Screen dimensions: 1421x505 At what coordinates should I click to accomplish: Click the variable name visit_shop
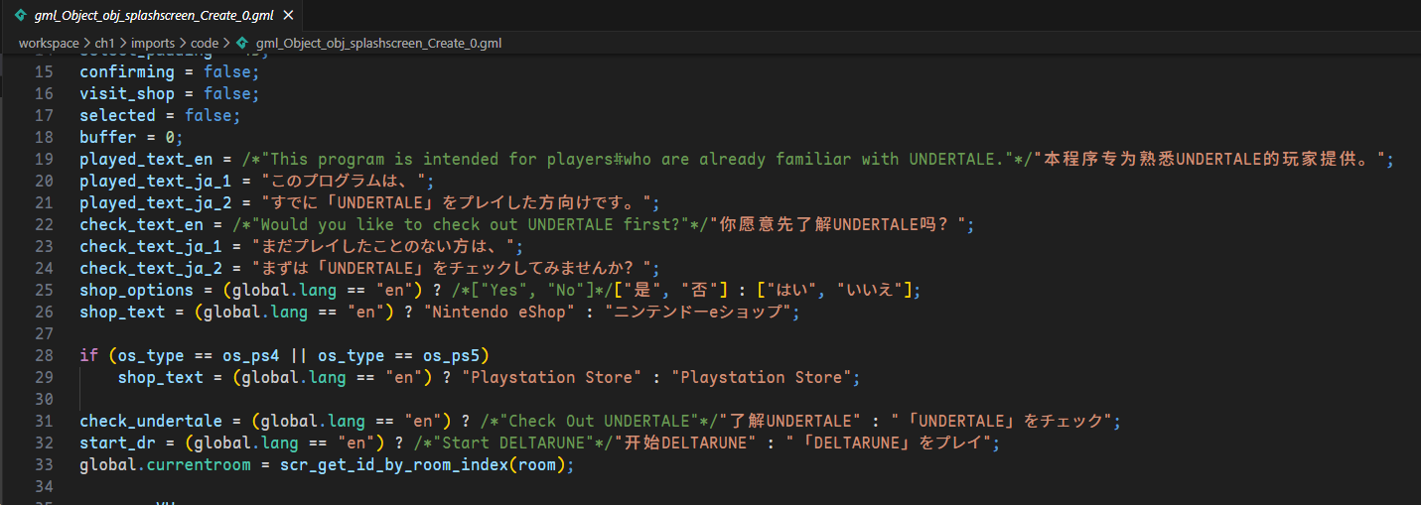(x=127, y=93)
